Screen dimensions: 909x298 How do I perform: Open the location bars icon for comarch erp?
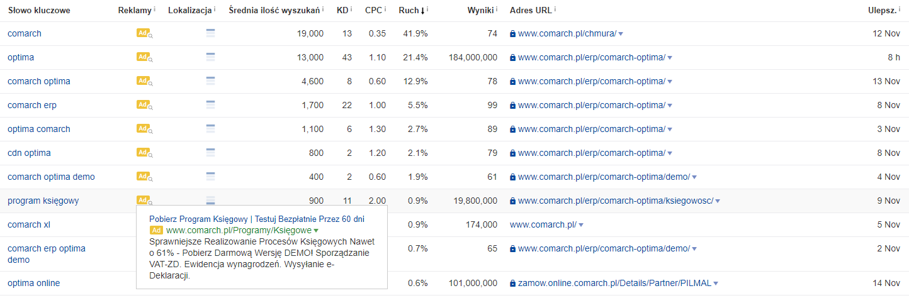211,105
